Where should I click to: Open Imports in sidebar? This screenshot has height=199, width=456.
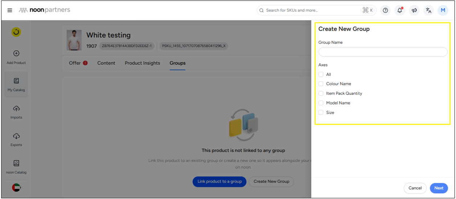[16, 112]
